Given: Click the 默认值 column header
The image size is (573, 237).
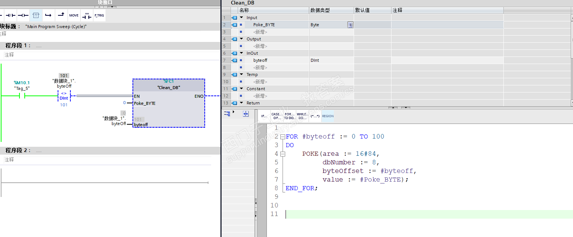Looking at the screenshot, I should (372, 10).
